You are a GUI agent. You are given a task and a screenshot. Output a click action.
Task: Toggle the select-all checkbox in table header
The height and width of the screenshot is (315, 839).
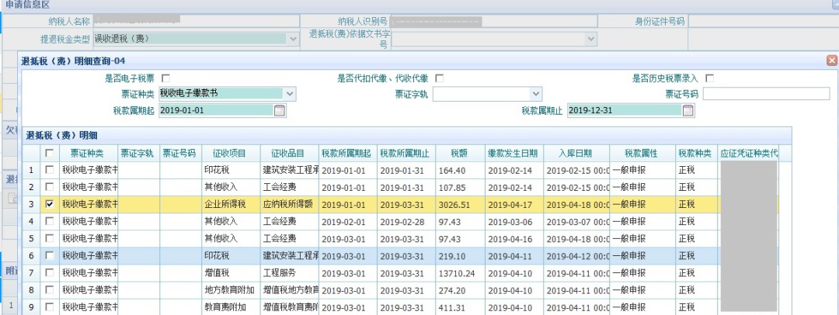50,154
